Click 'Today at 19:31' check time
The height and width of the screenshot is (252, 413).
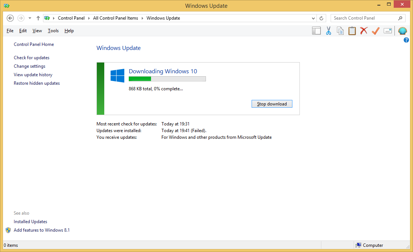176,124
